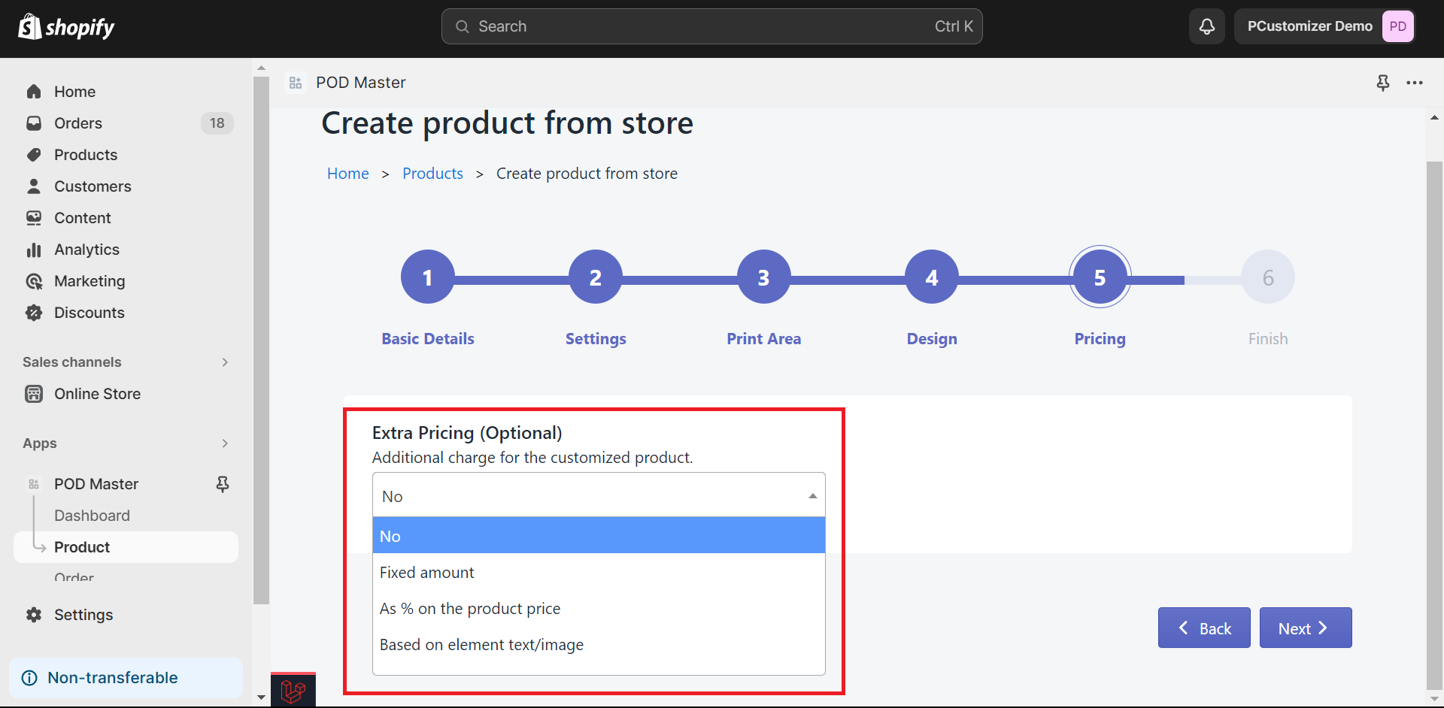Open the Products breadcrumb link
Image resolution: width=1444 pixels, height=708 pixels.
click(x=432, y=174)
